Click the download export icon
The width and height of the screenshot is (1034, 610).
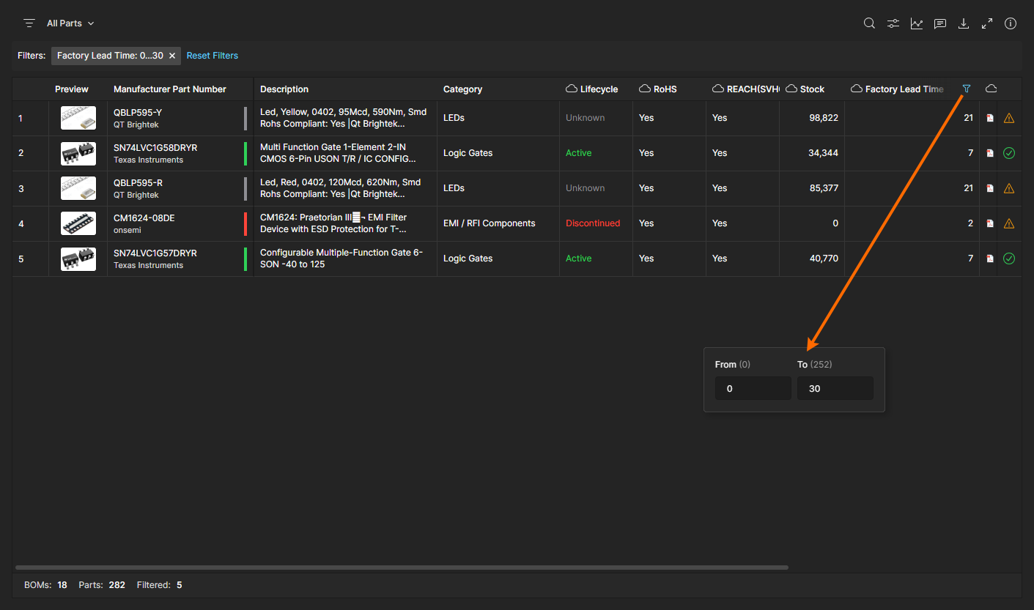click(963, 23)
